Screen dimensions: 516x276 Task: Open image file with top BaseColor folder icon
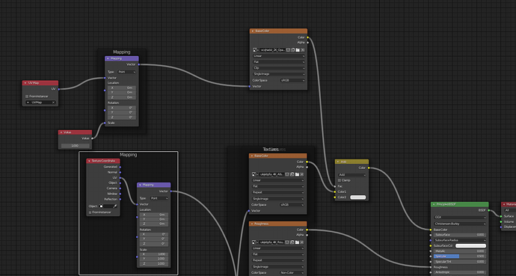tap(298, 50)
